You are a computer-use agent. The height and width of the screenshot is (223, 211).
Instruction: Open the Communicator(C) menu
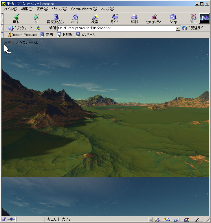(x=84, y=9)
